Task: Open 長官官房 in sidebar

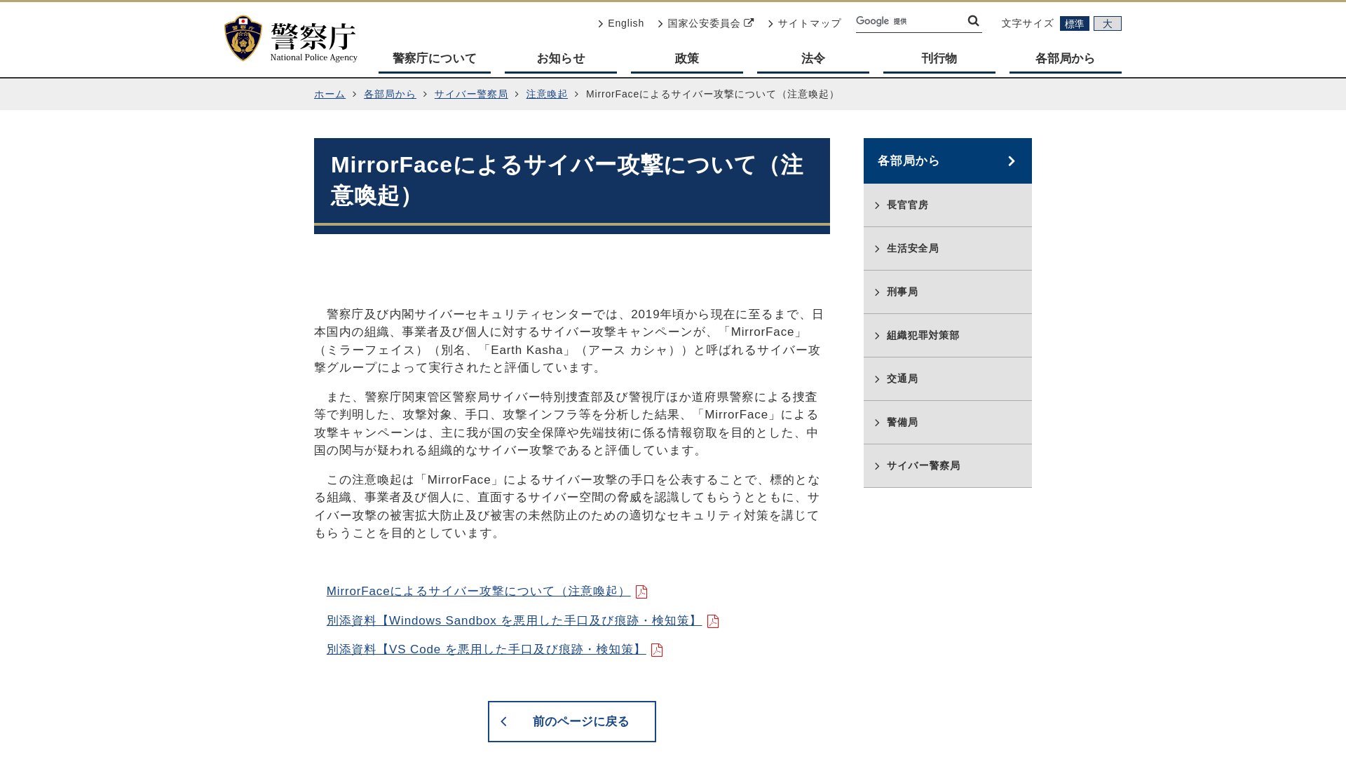Action: (948, 205)
